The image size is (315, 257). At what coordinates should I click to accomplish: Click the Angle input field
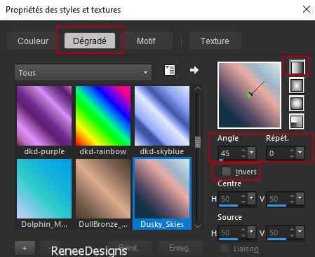229,153
